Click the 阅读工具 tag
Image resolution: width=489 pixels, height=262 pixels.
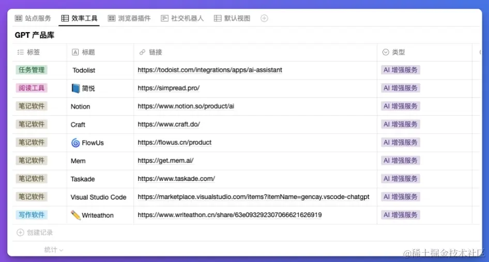point(32,88)
